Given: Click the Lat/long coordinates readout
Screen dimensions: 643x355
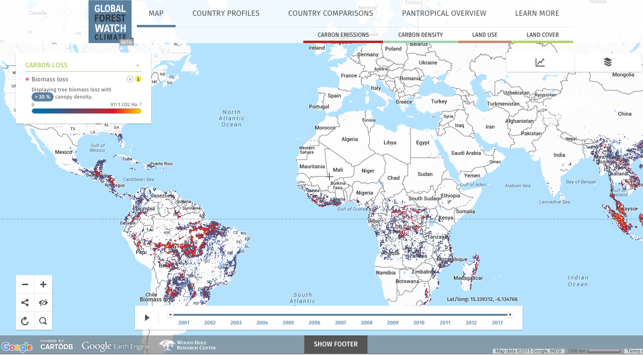Looking at the screenshot, I should pyautogui.click(x=482, y=300).
